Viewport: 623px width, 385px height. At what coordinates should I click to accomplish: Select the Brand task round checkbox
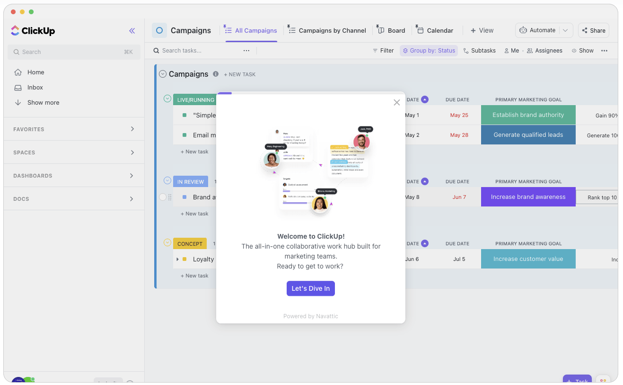163,197
